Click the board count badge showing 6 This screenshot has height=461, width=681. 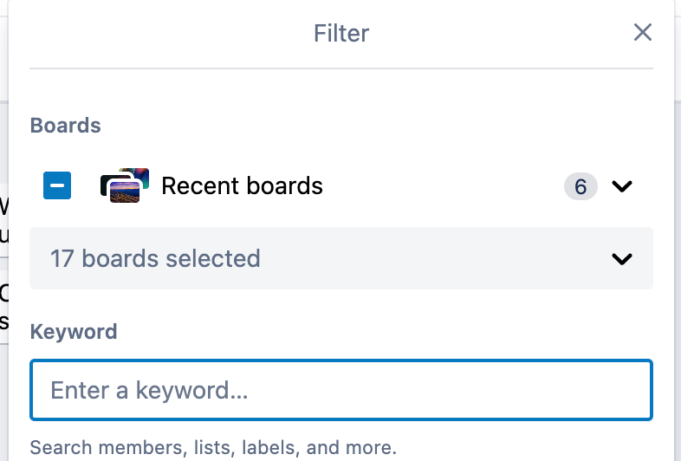(580, 186)
